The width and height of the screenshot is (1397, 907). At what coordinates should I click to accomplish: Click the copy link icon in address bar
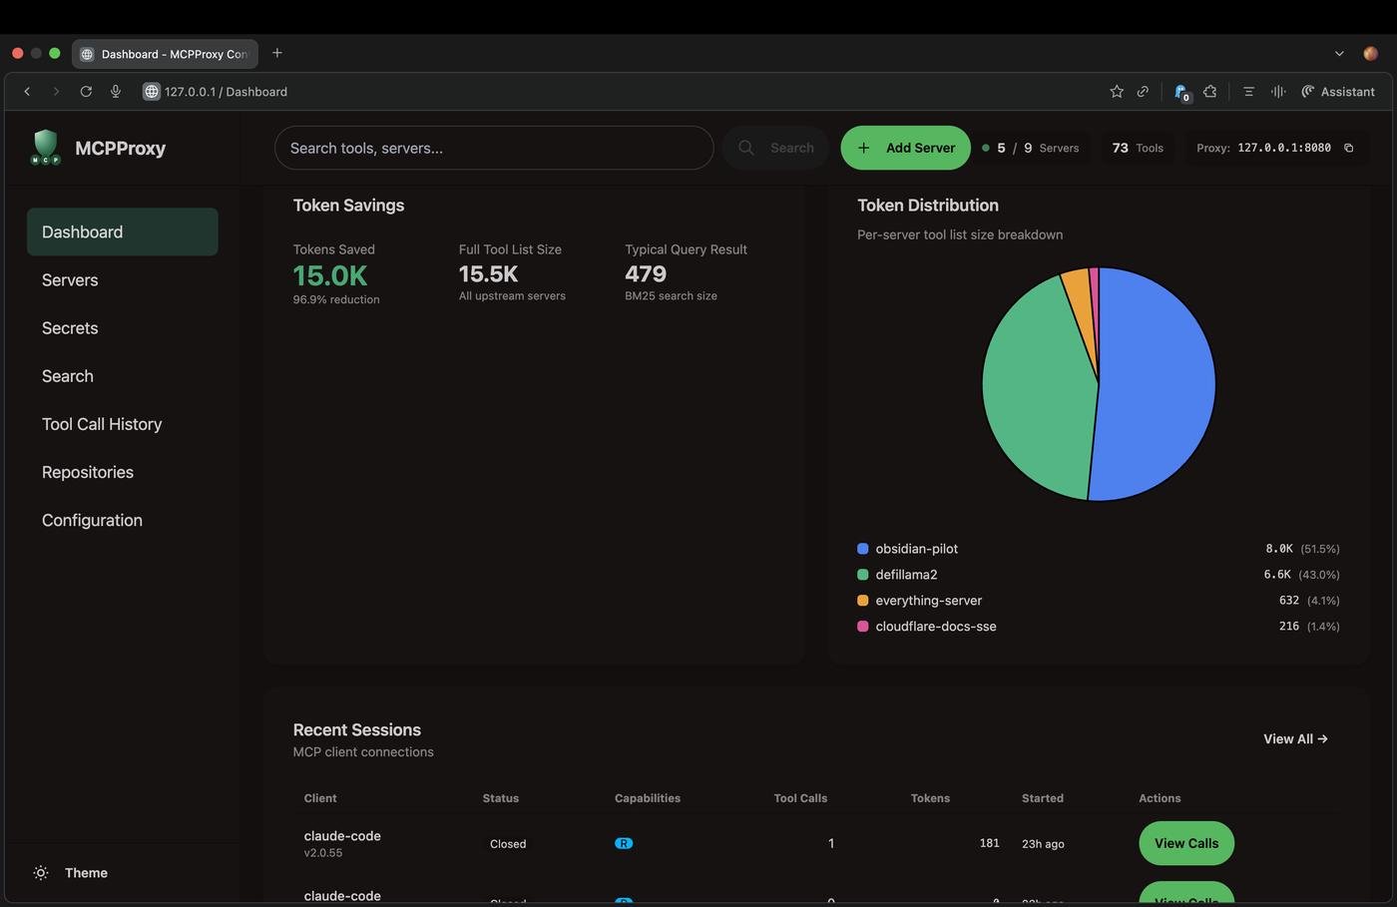(x=1143, y=92)
